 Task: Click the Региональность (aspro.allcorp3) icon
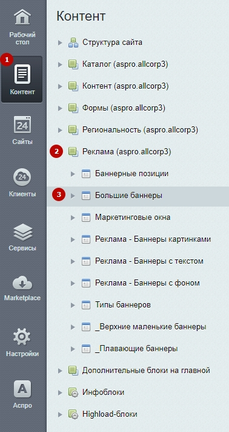(x=73, y=130)
